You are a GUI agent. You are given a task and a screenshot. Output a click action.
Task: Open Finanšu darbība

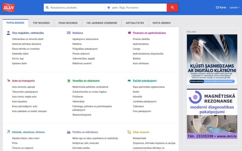[141, 39]
